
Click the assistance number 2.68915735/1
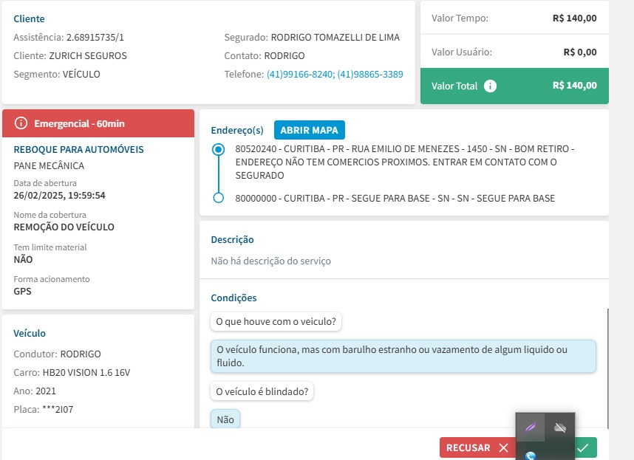point(95,37)
